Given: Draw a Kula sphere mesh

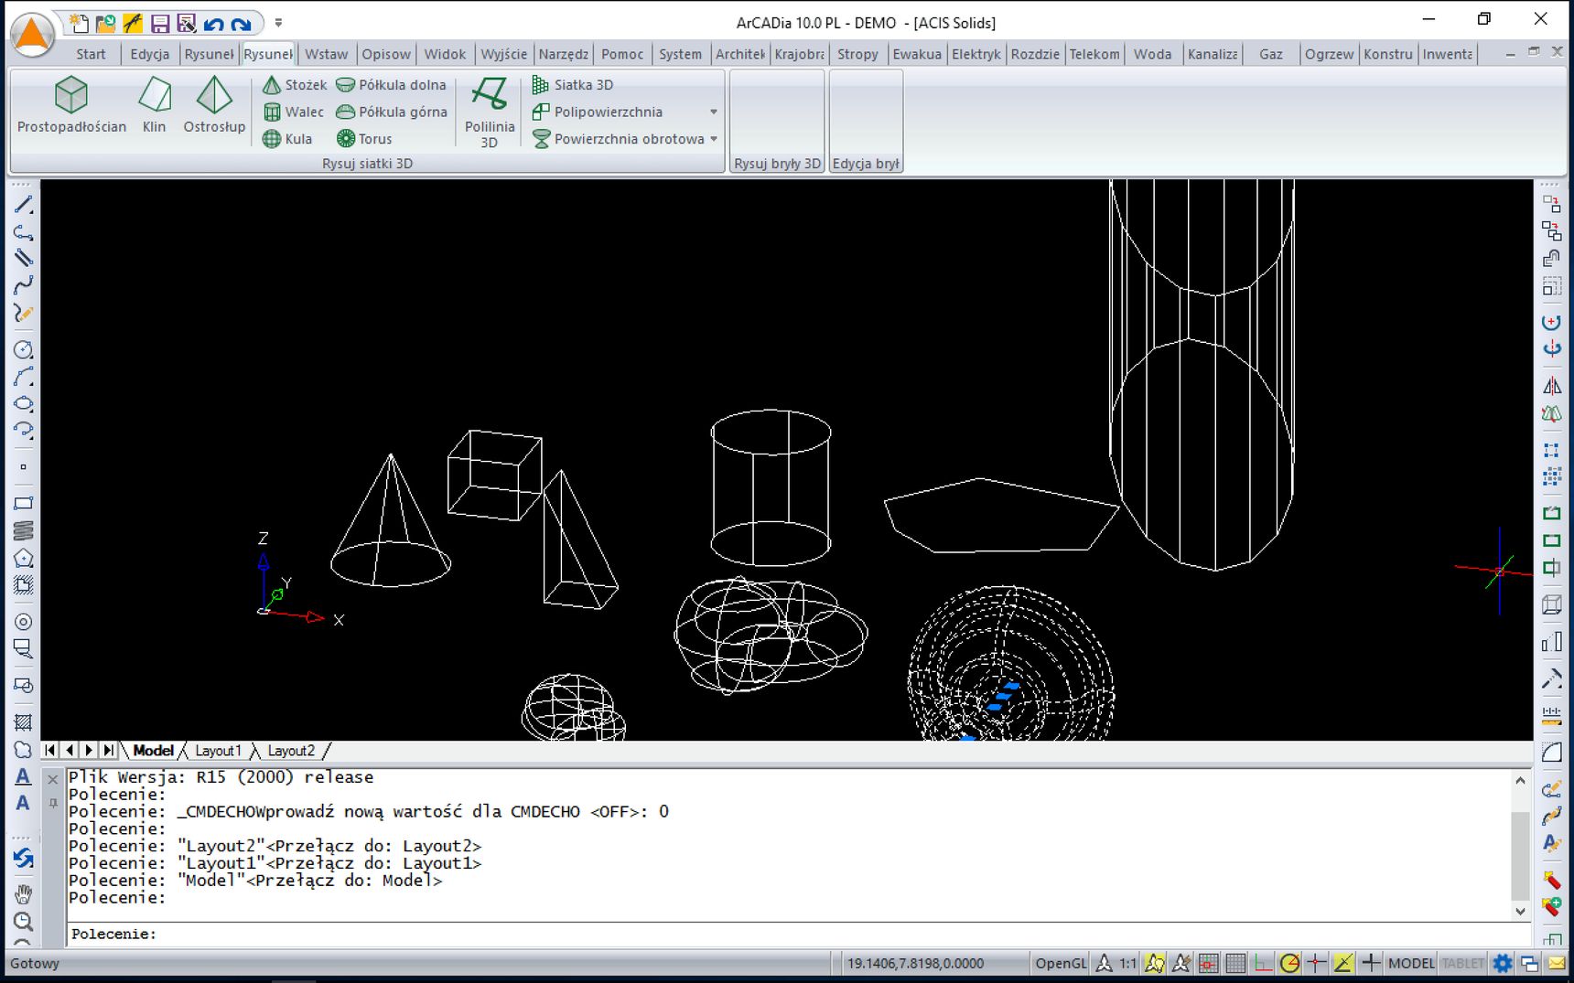Looking at the screenshot, I should click(287, 139).
